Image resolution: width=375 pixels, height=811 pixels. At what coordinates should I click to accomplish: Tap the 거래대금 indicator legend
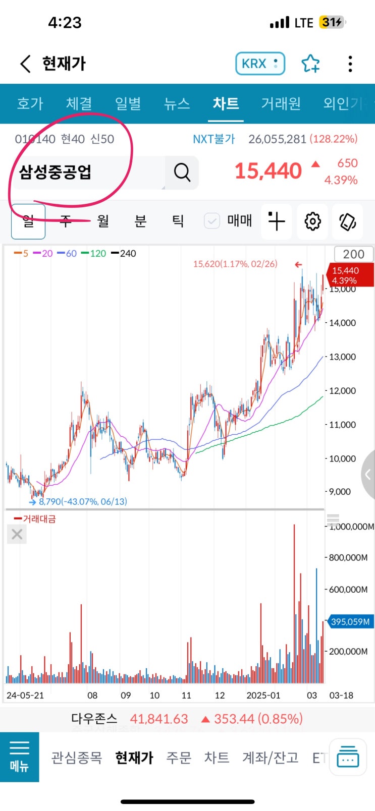(35, 518)
